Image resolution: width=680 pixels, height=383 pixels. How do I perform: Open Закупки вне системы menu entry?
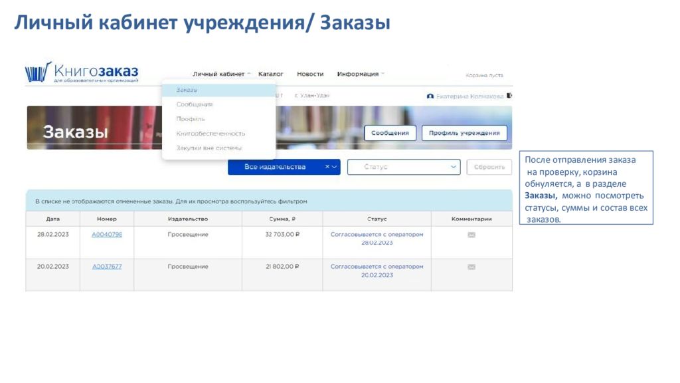[209, 148]
